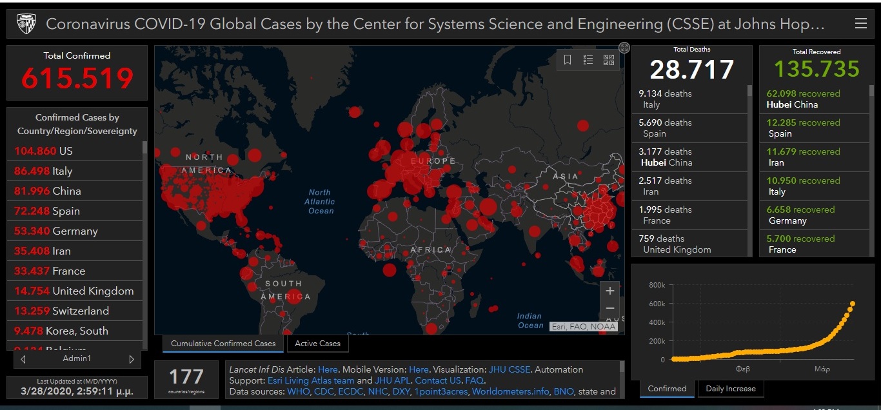Screen dimensions: 881x410
Task: Switch to the Active Cases tab
Action: (317, 344)
